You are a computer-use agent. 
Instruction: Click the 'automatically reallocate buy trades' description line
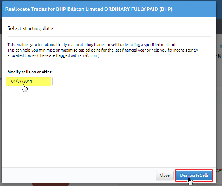[91, 45]
